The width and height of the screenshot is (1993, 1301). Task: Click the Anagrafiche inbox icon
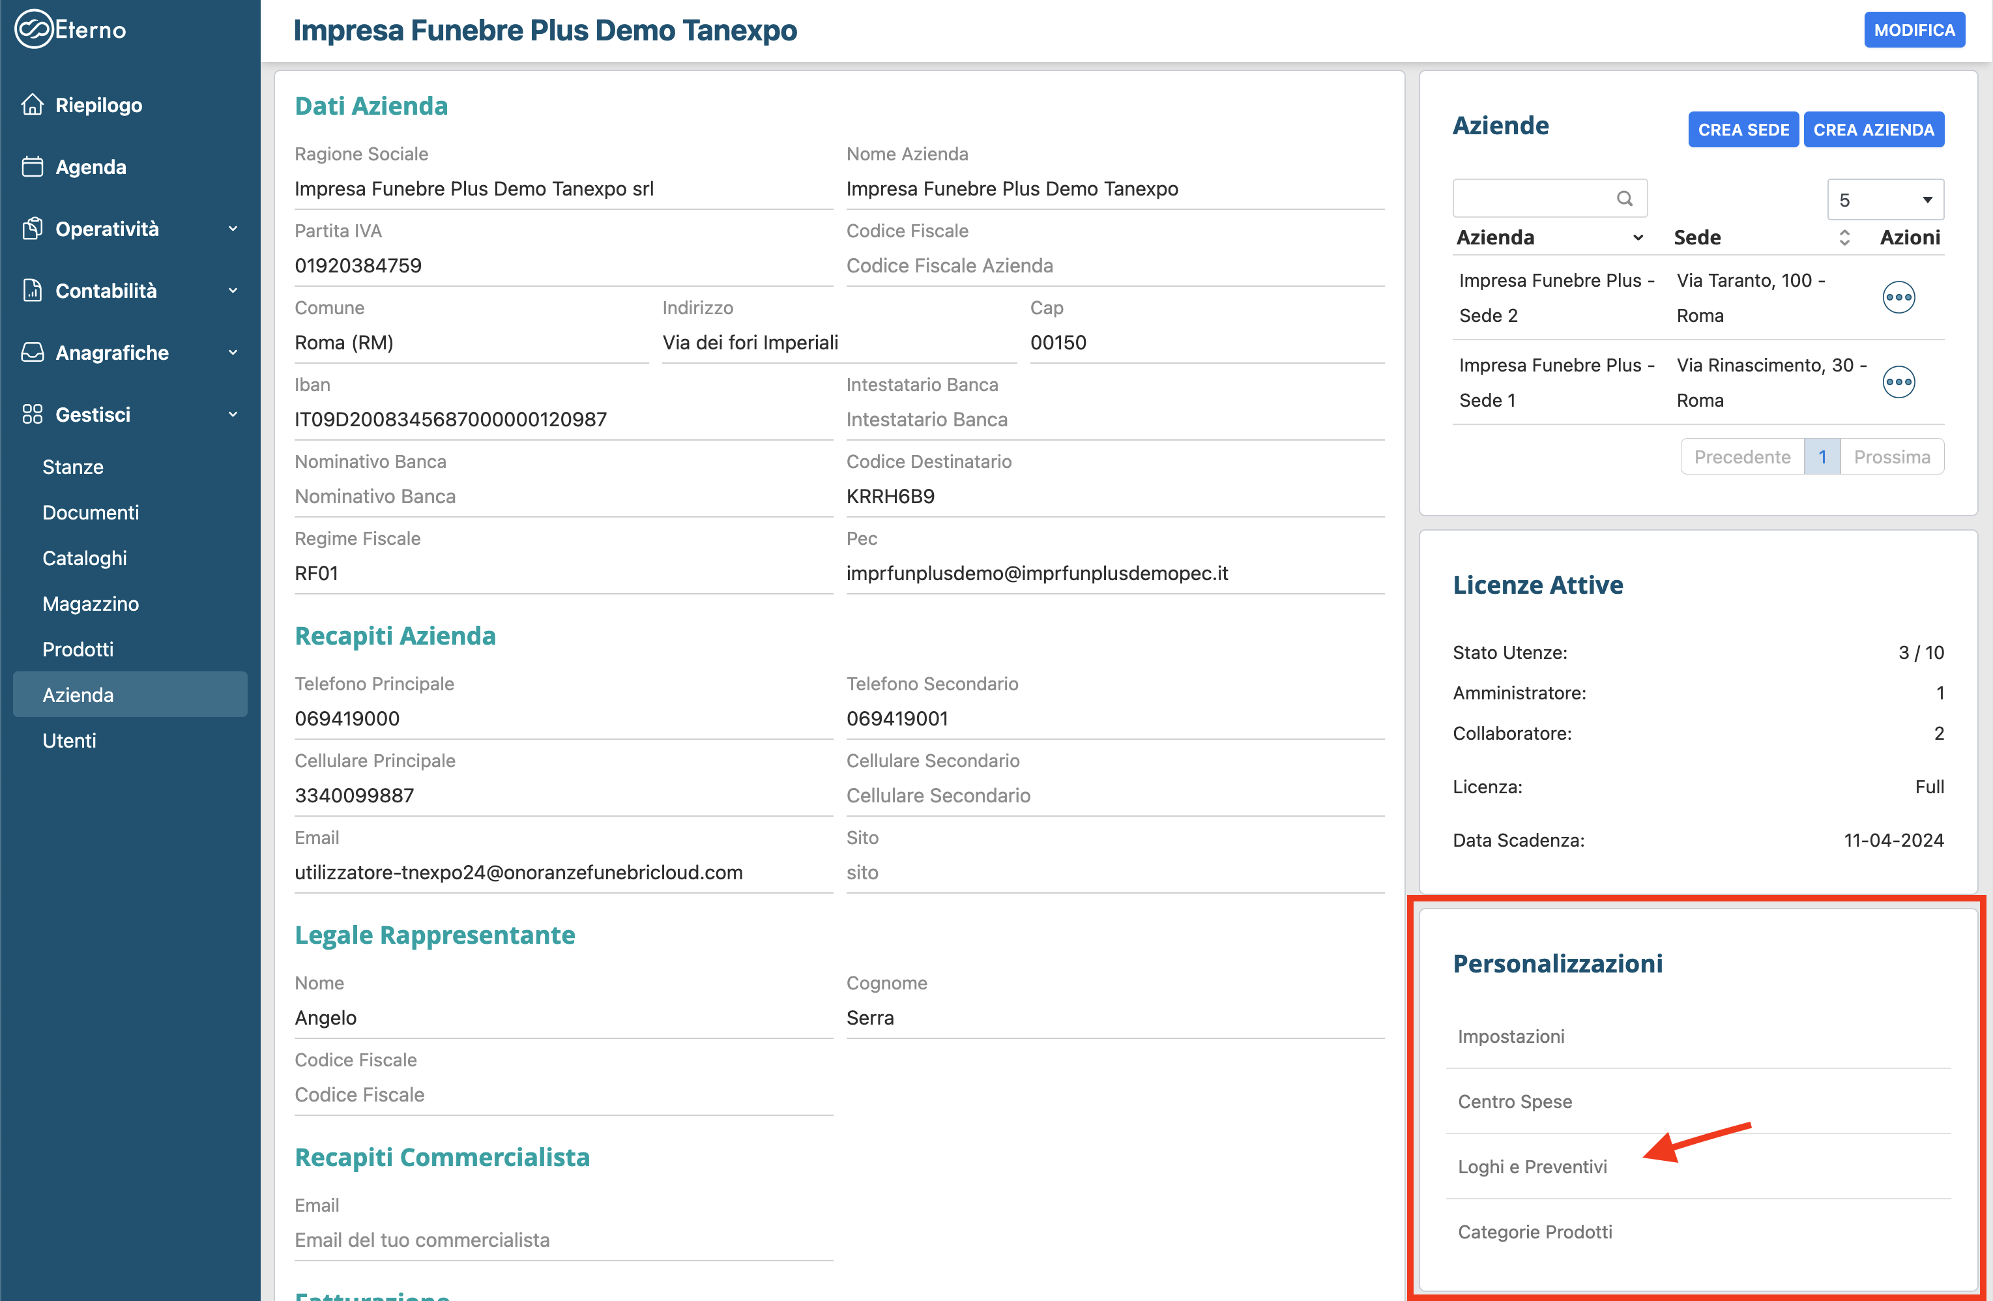click(33, 353)
